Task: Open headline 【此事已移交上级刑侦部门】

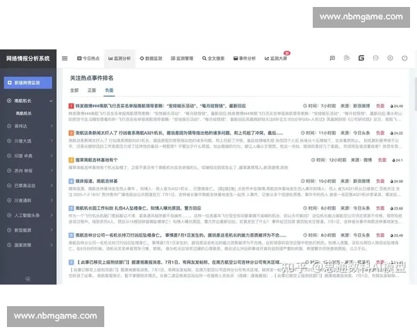Action: coord(179,262)
